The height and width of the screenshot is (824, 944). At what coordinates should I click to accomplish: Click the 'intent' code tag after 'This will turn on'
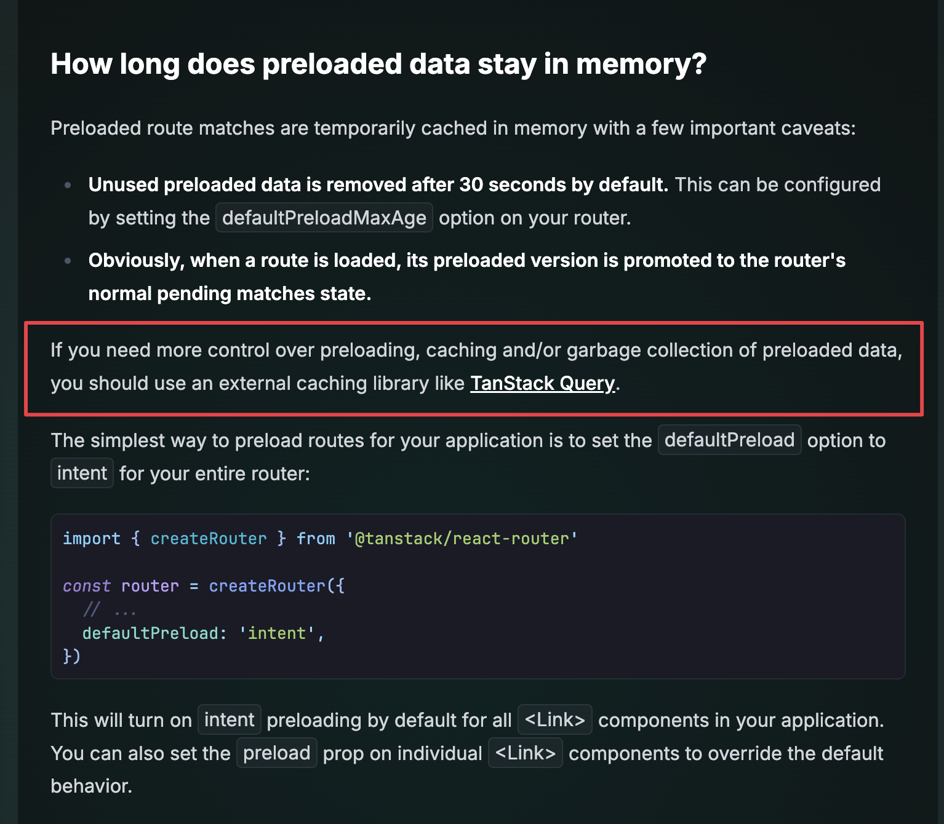click(x=229, y=720)
